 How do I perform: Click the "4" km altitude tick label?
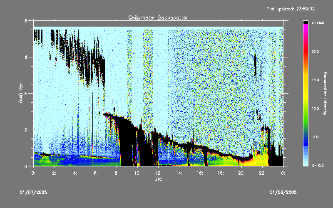click(26, 93)
